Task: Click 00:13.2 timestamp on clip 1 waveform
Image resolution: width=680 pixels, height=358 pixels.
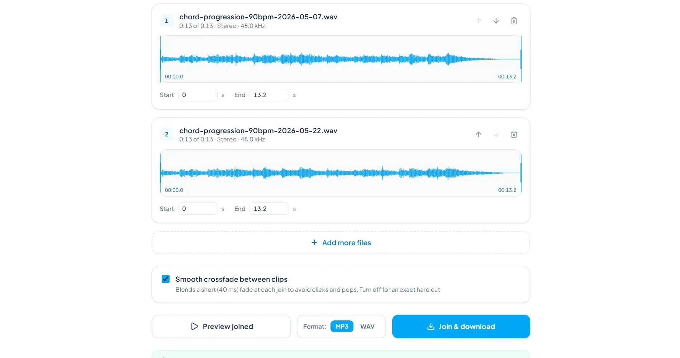Action: [507, 77]
